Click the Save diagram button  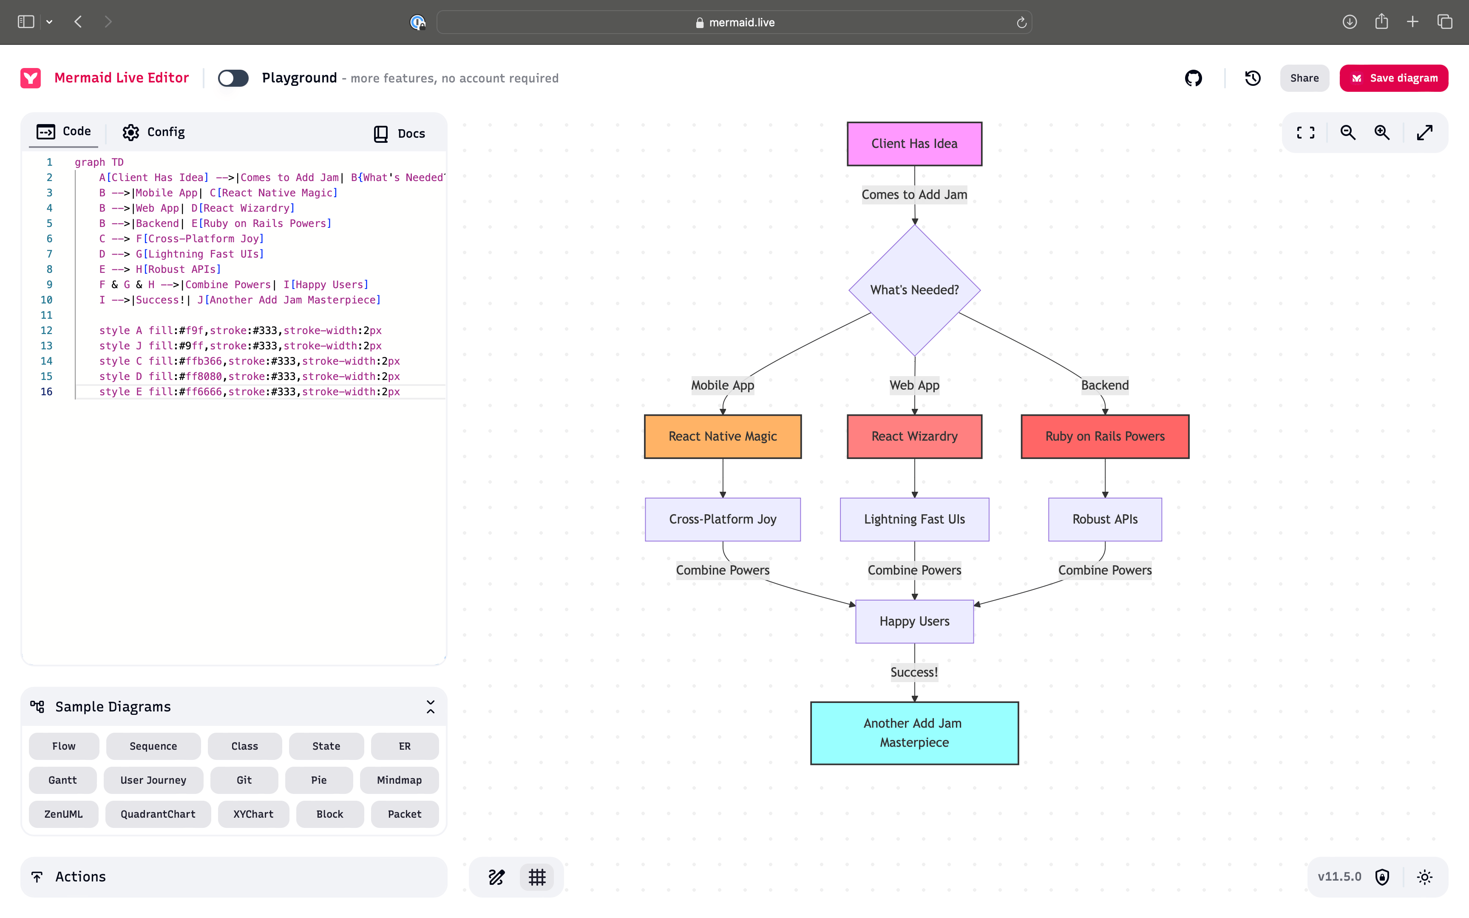point(1394,78)
